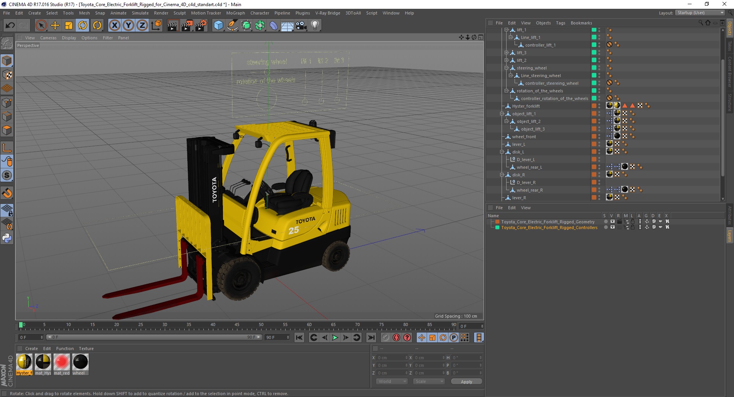The height and width of the screenshot is (397, 734).
Task: Collapse the disk_L tree node
Action: point(502,152)
